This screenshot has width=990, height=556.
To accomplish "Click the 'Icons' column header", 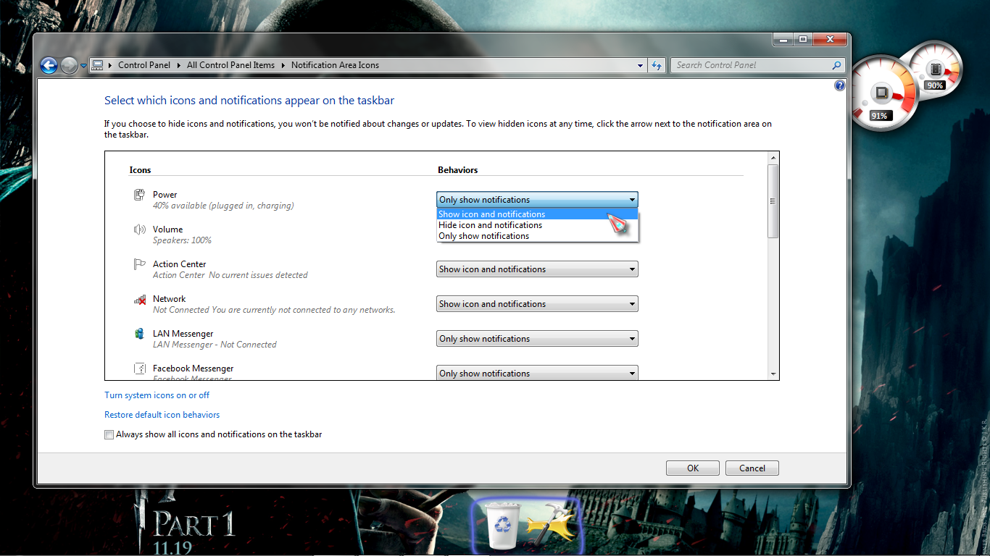I will coord(141,170).
